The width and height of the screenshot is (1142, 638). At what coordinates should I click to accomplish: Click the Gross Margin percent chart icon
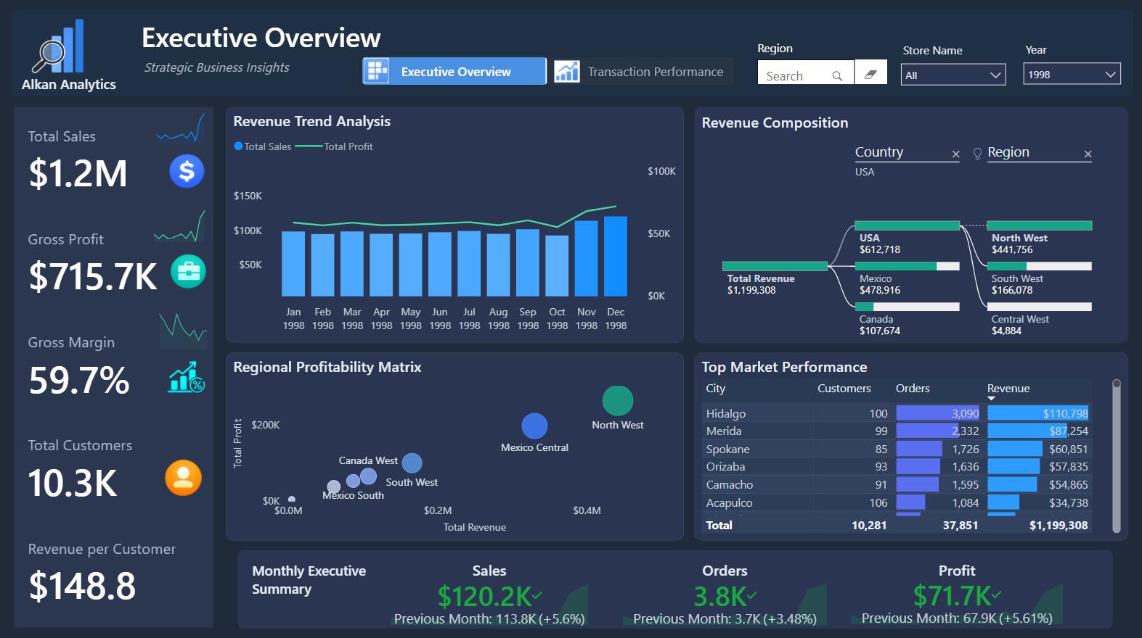[187, 377]
